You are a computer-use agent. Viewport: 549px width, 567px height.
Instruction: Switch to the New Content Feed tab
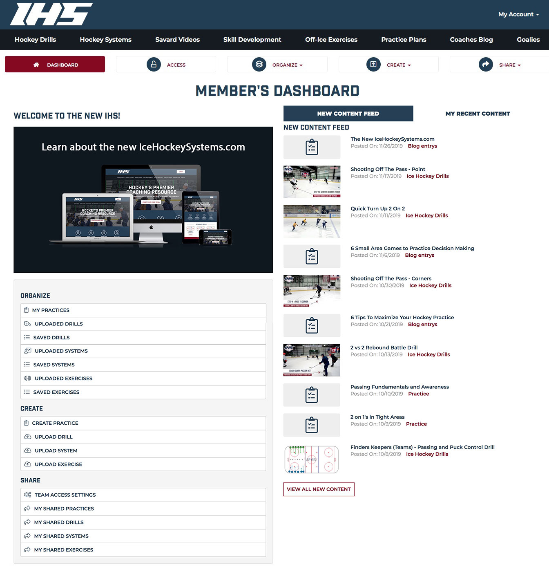click(x=348, y=114)
